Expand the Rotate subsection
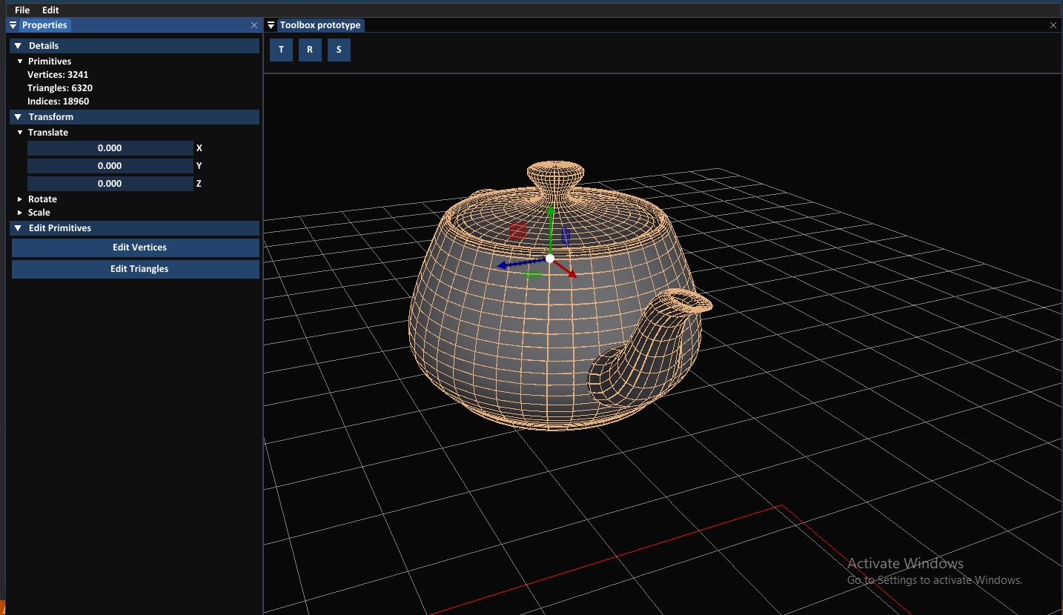This screenshot has width=1063, height=615. (19, 199)
